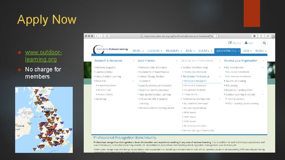The width and height of the screenshot is (285, 160).
Task: Open Horizons Magazine link
Action: pyautogui.click(x=106, y=68)
